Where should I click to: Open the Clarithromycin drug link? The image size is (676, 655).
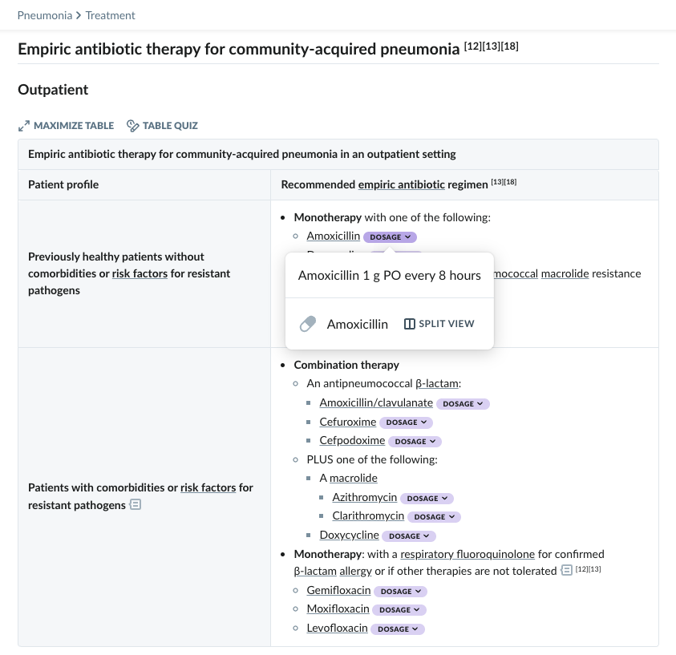(x=368, y=516)
